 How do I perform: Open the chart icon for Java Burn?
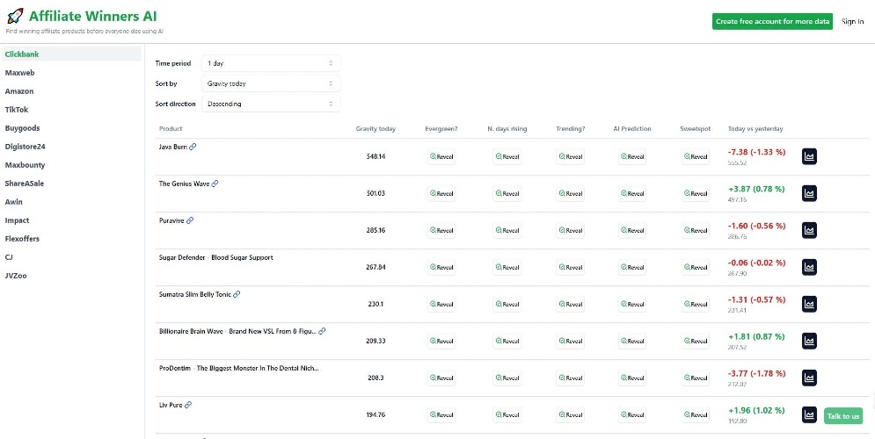click(809, 156)
